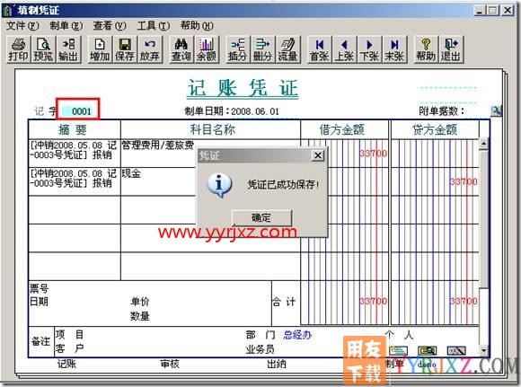
Task: Confirm the dialog with 确定
Action: tap(261, 218)
